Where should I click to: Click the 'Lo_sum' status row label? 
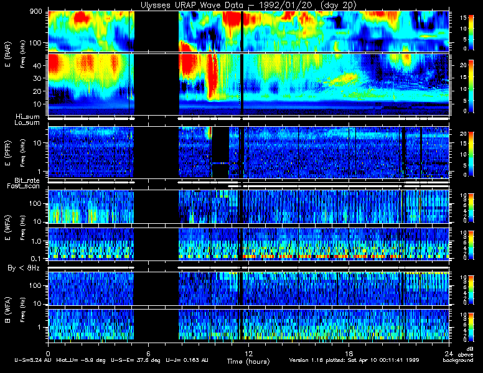(27, 122)
